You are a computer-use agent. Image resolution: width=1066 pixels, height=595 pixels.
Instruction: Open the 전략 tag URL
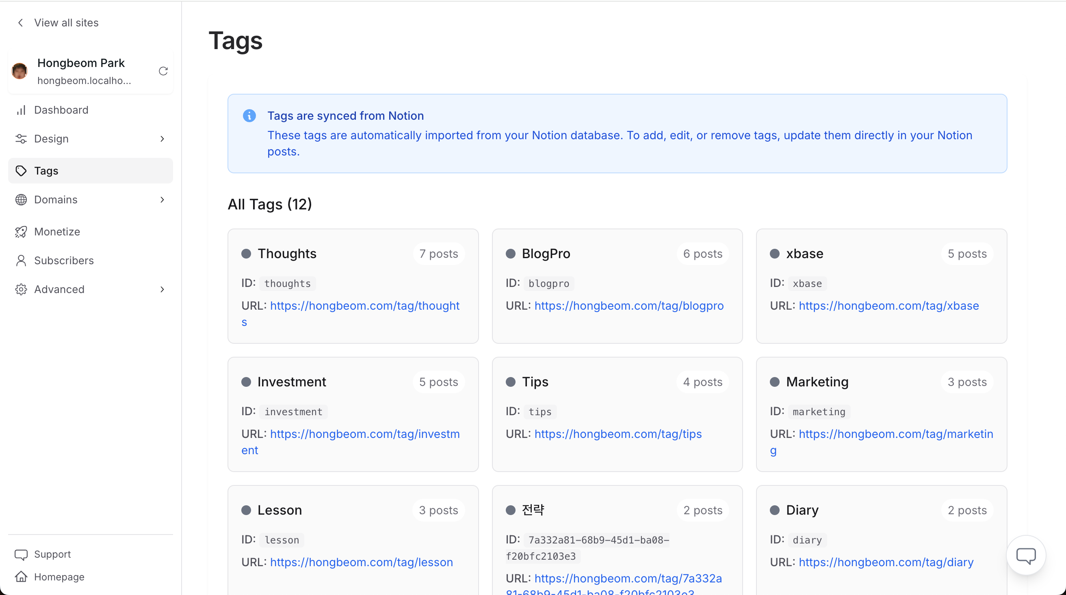click(614, 584)
